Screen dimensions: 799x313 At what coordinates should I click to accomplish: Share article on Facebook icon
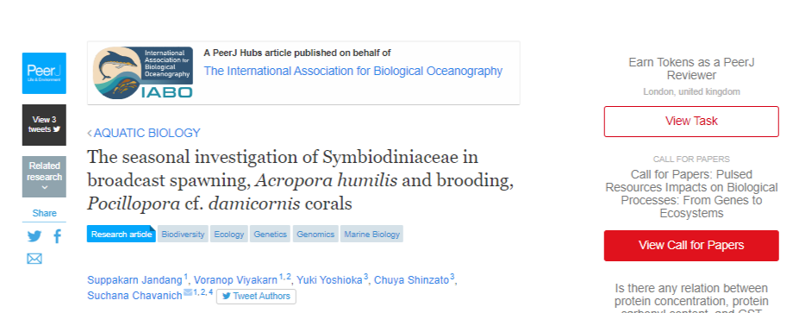(57, 236)
